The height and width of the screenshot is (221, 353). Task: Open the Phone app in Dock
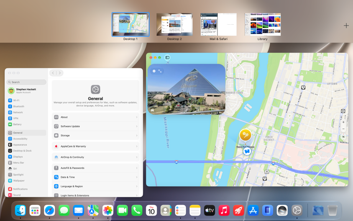point(137,211)
